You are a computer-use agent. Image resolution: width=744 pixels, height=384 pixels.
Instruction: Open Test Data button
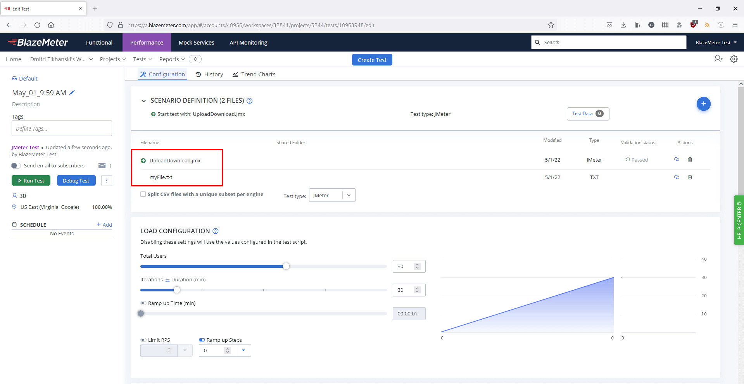(588, 114)
